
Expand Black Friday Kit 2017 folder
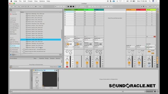tap(22, 49)
